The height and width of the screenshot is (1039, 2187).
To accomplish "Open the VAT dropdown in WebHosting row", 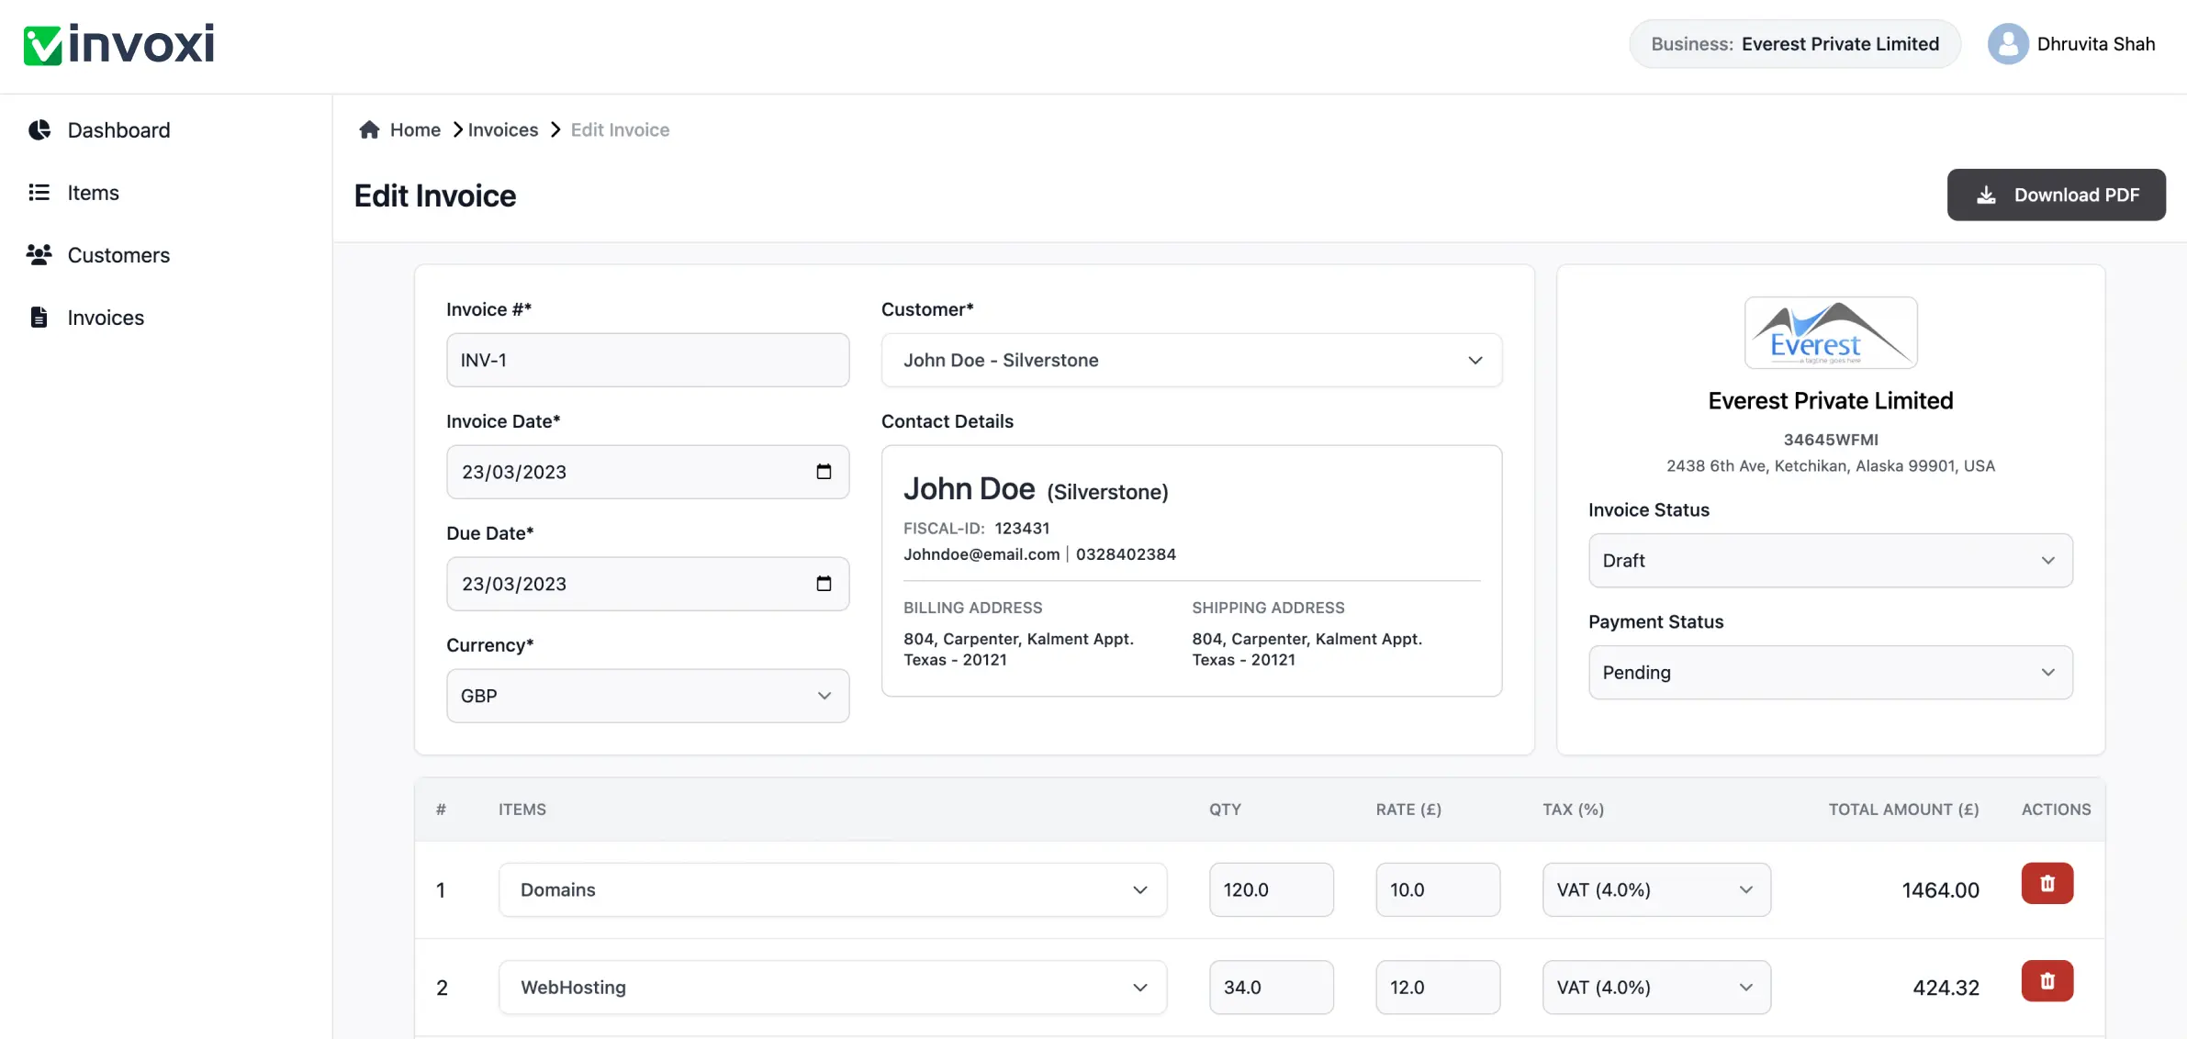I will coord(1656,987).
